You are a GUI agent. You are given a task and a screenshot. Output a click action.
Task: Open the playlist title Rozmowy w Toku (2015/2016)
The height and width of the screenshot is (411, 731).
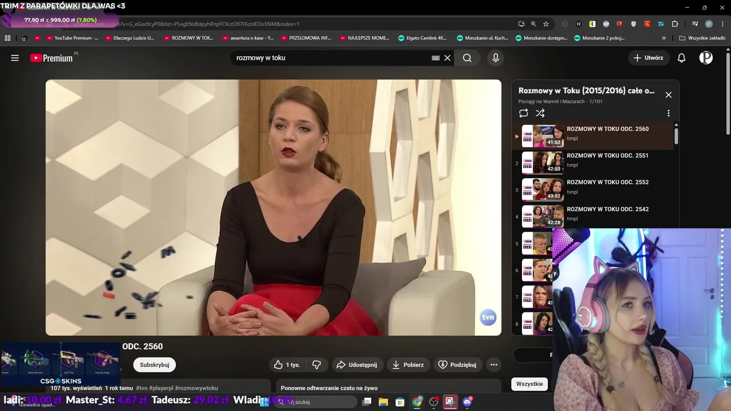click(x=587, y=91)
